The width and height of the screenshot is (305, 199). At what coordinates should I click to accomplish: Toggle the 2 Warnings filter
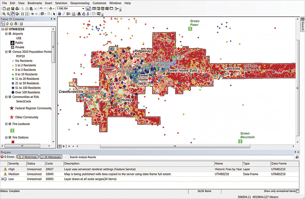coord(27,157)
